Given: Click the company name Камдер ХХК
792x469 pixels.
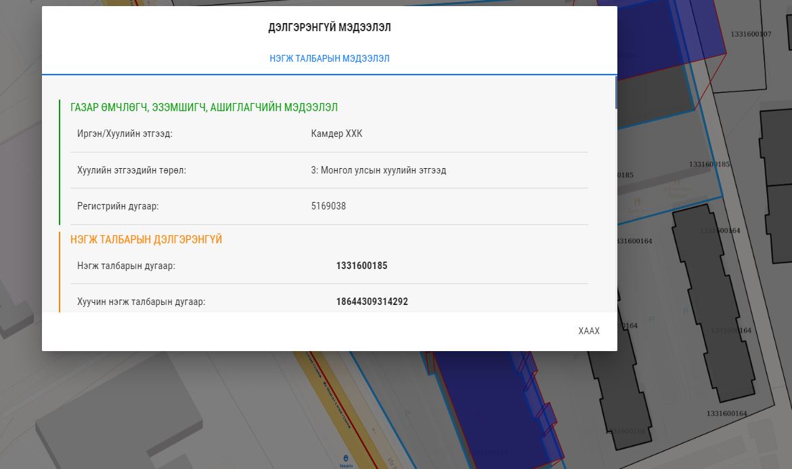Looking at the screenshot, I should point(336,134).
